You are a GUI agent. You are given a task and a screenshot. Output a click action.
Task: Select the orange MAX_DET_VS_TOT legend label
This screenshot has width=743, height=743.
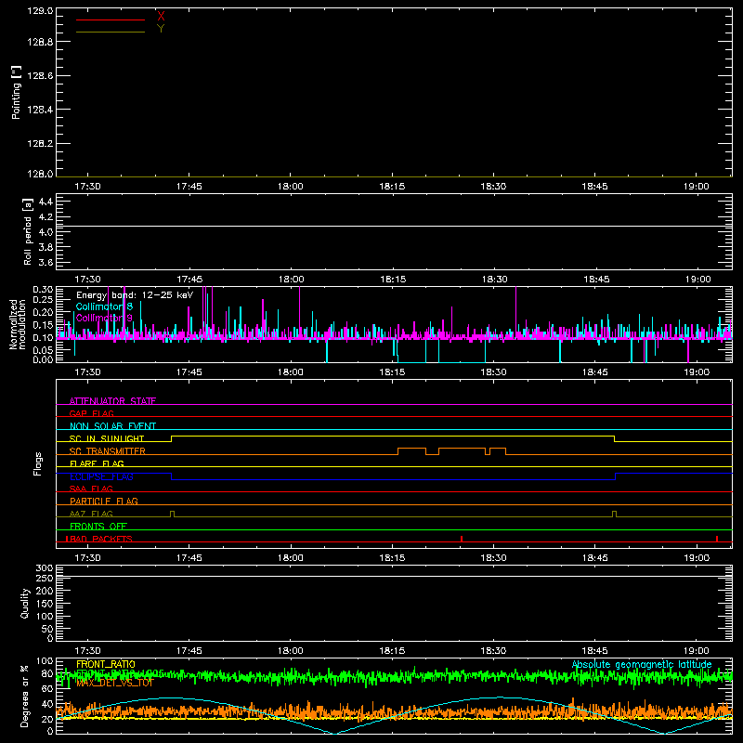pos(115,683)
